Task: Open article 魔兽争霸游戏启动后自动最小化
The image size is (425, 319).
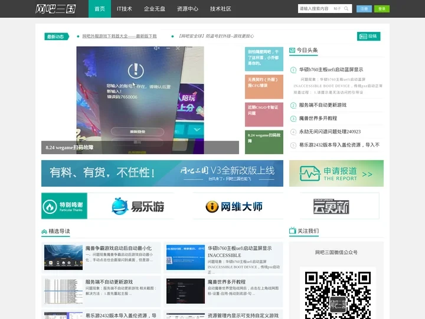Action: tap(119, 248)
